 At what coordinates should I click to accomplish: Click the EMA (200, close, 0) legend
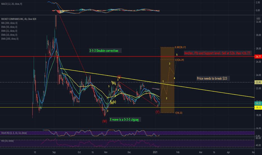10,39
